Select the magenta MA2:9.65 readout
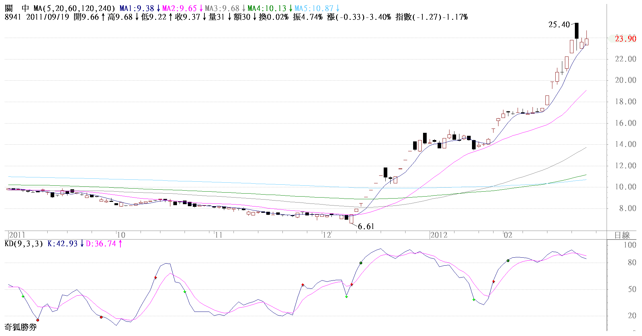 tap(180, 8)
